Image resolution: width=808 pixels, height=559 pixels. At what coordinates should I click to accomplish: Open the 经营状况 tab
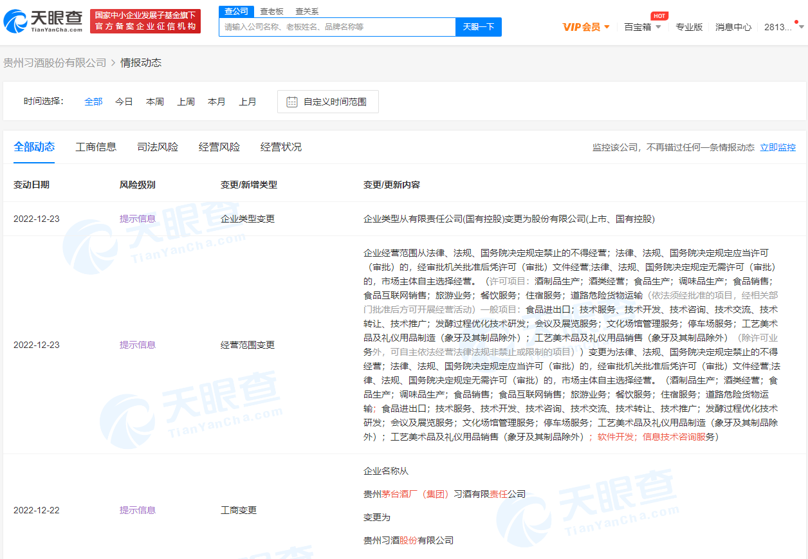pyautogui.click(x=281, y=147)
